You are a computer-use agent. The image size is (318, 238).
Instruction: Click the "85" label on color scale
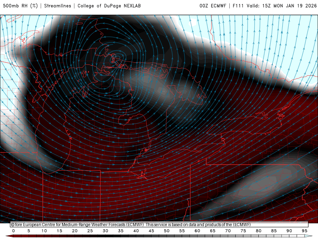coord(274,231)
